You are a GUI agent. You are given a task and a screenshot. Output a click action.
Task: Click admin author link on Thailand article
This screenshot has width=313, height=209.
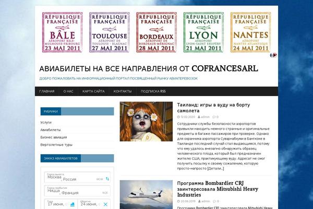click(205, 117)
